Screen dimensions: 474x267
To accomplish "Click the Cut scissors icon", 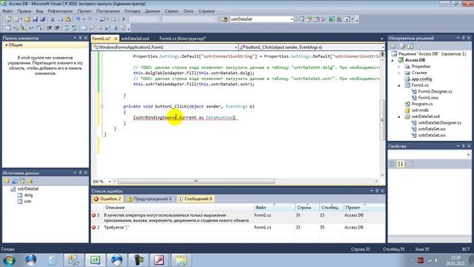I will [53, 19].
